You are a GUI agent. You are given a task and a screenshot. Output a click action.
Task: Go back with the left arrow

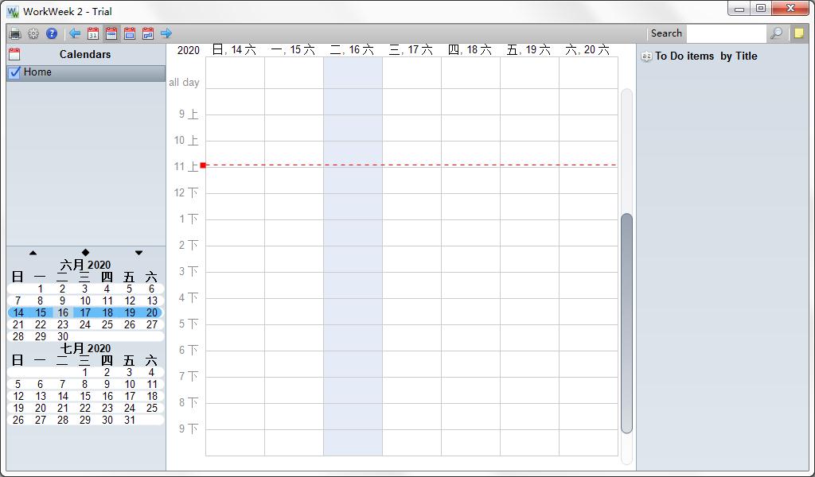[x=75, y=33]
